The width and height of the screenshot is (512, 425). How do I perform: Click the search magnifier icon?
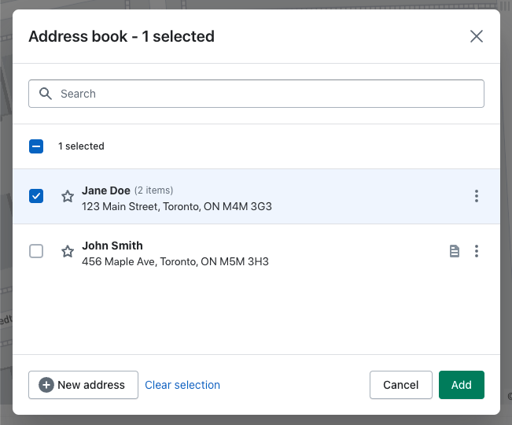pyautogui.click(x=45, y=94)
